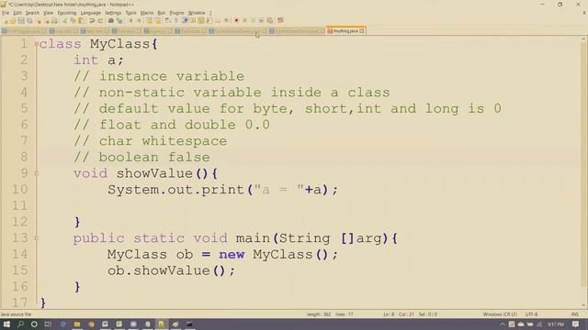
Task: Collapse the showValue fold at line 9
Action: (37, 173)
